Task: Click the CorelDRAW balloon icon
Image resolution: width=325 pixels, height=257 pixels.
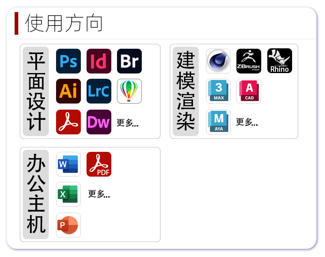Action: point(129,91)
